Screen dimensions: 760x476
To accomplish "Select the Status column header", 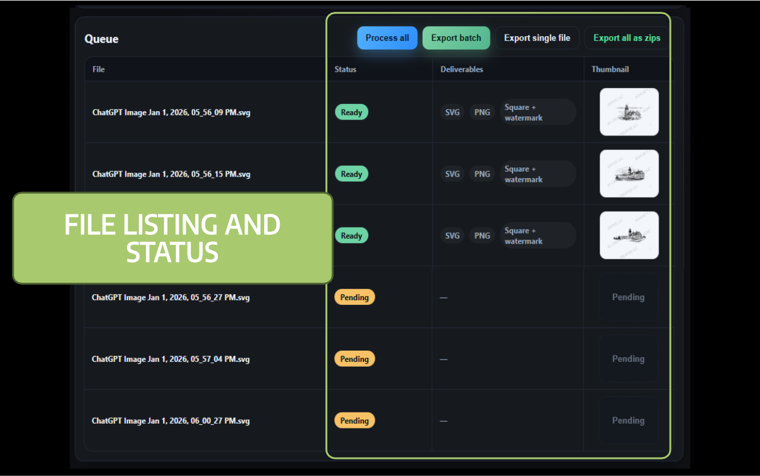I will (345, 69).
